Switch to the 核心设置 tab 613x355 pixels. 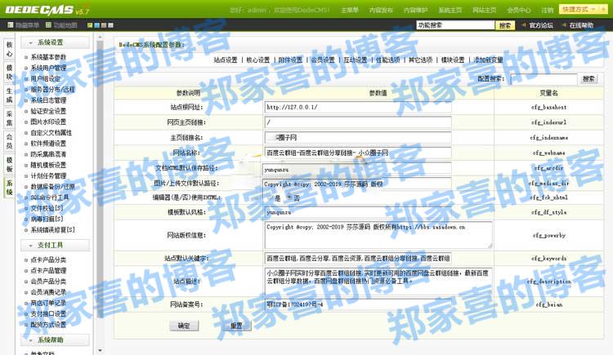click(x=258, y=60)
